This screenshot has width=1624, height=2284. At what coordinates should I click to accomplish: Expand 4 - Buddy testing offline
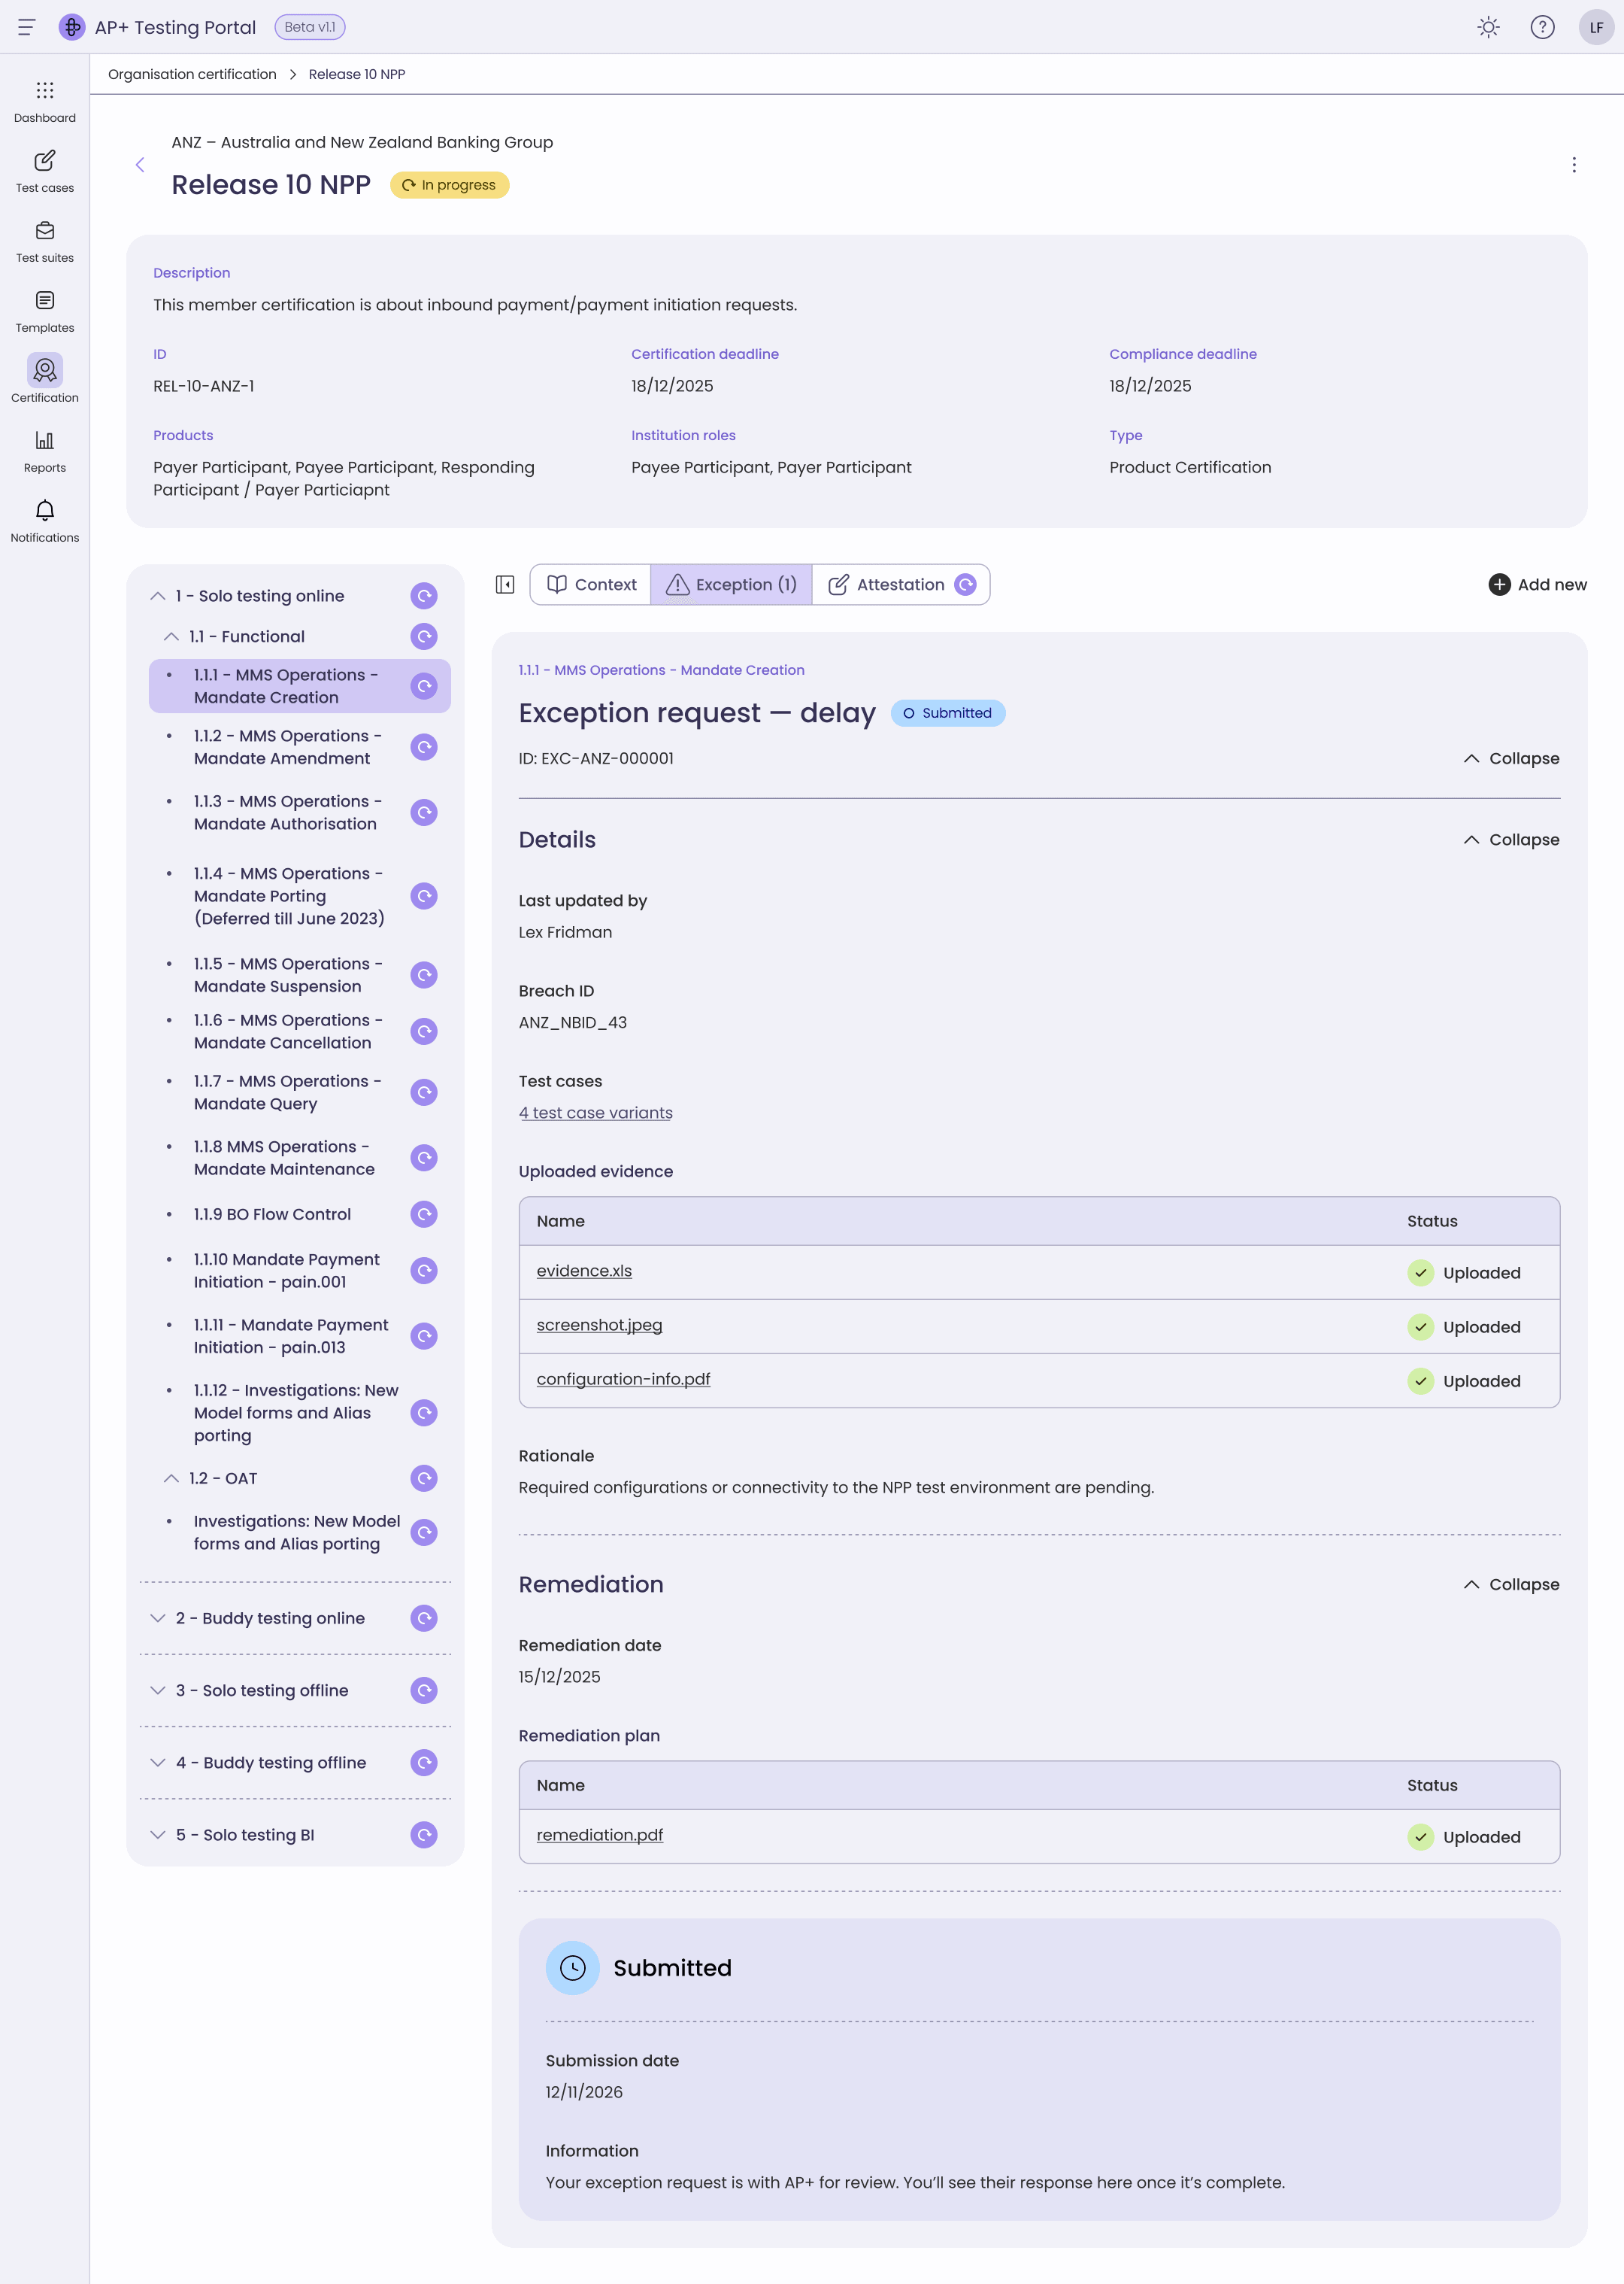[158, 1763]
